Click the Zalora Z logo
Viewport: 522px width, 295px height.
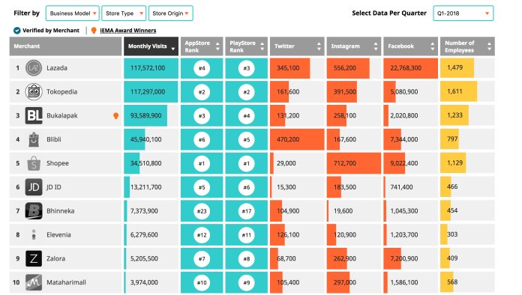pyautogui.click(x=34, y=258)
